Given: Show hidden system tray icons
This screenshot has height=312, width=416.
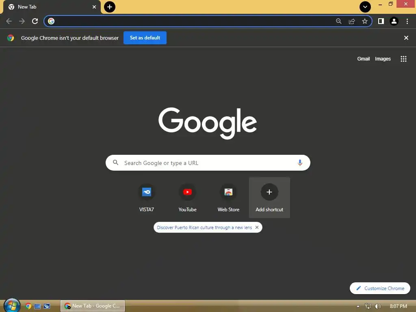Looking at the screenshot, I should pos(358,306).
